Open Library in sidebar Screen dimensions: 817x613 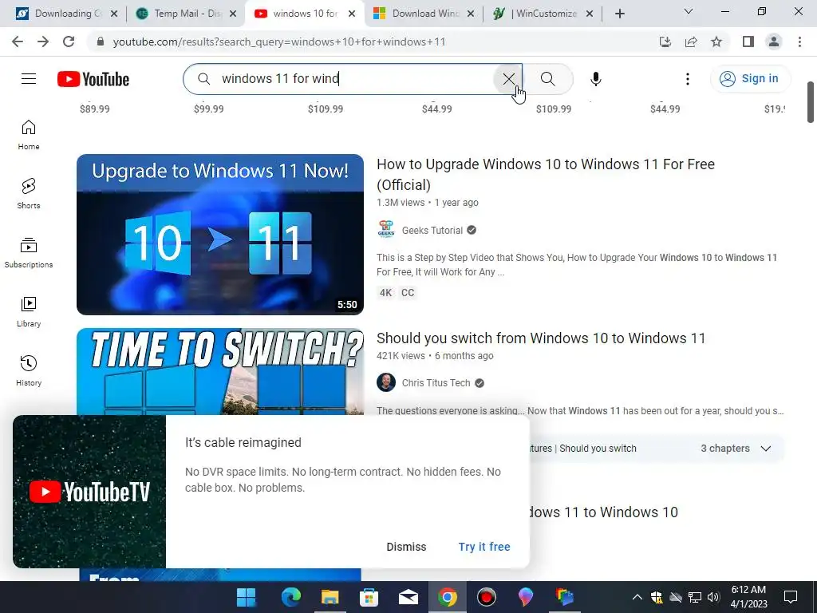click(x=29, y=312)
